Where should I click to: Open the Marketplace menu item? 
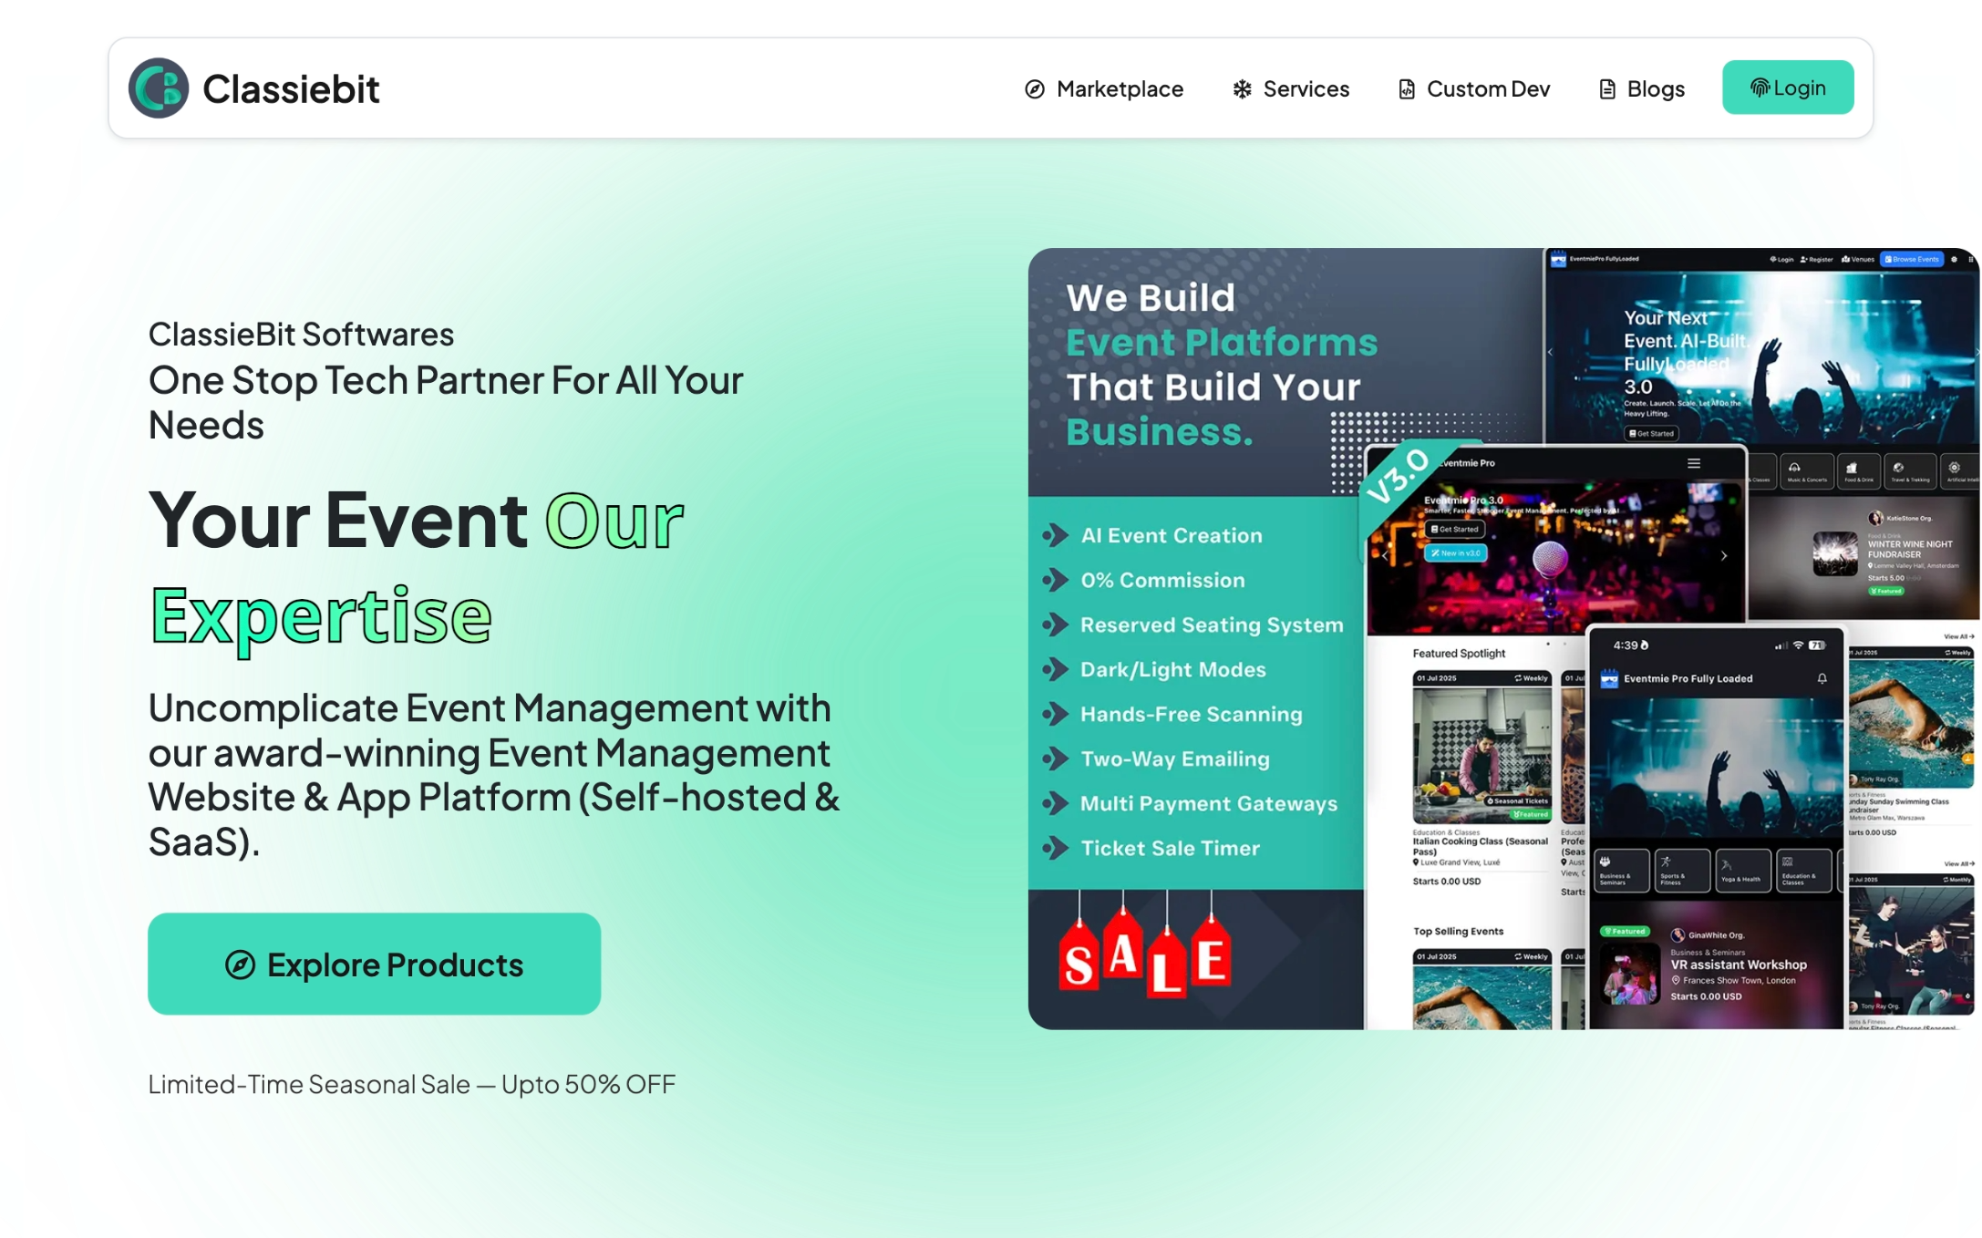1104,88
